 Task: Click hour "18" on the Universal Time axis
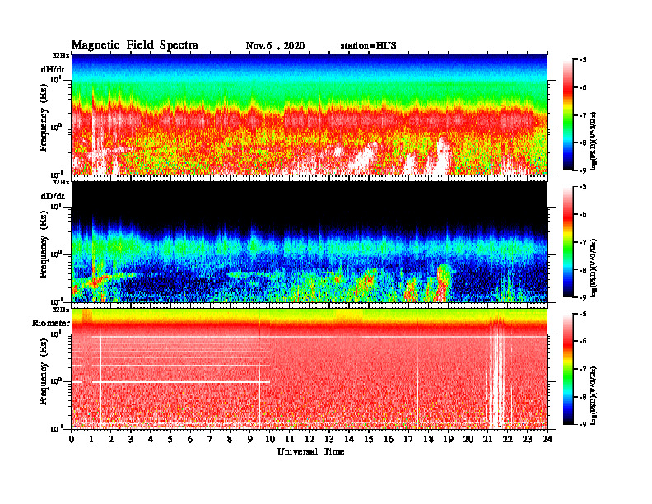(428, 440)
